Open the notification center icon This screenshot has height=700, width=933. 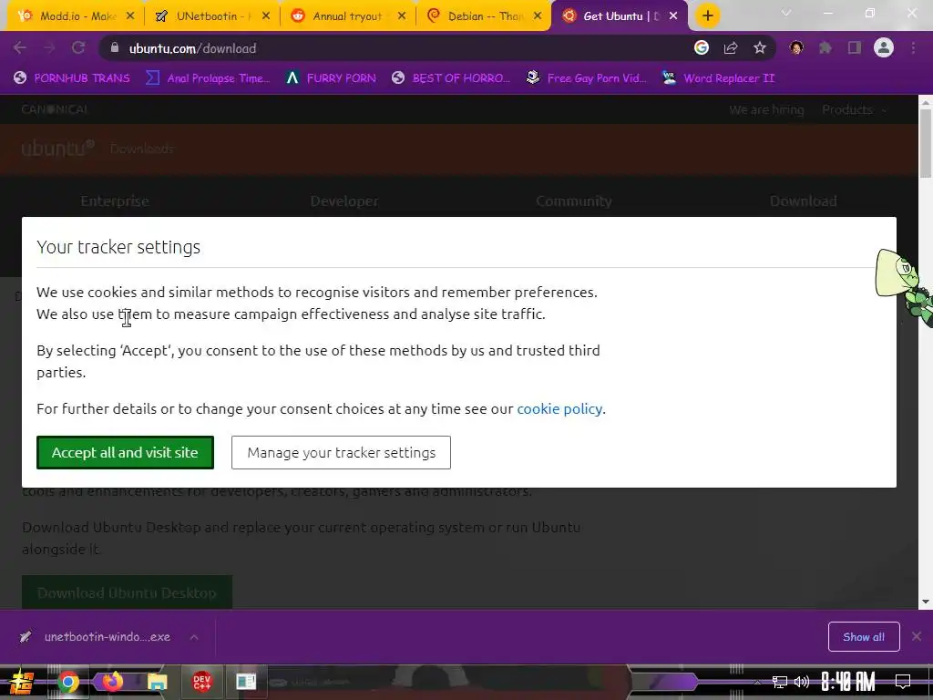[x=903, y=682]
